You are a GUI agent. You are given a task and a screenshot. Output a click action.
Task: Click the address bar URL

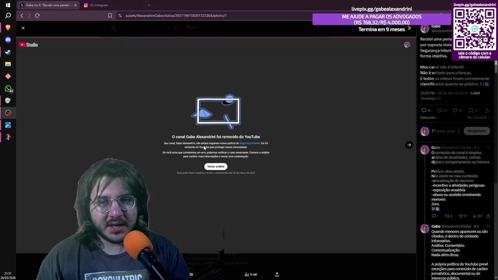[176, 16]
